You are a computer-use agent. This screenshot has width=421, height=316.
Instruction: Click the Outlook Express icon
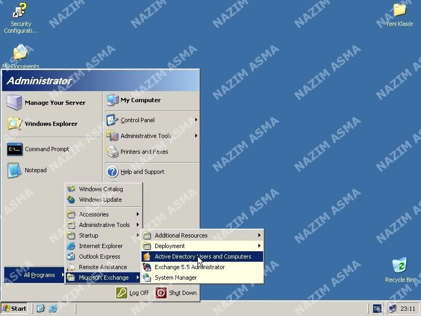pyautogui.click(x=71, y=256)
